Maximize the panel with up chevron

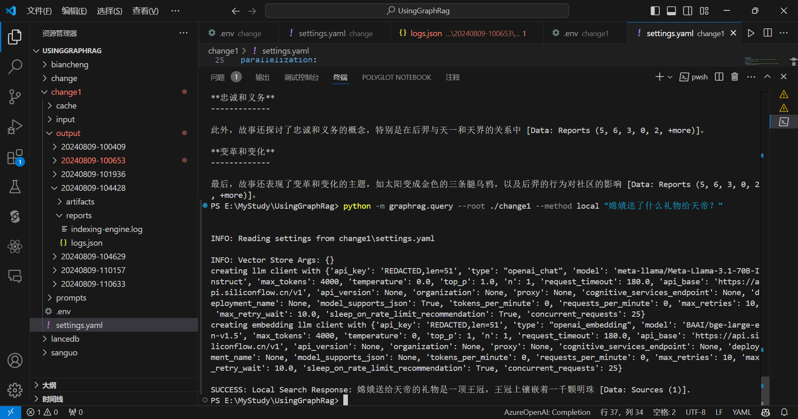767,76
